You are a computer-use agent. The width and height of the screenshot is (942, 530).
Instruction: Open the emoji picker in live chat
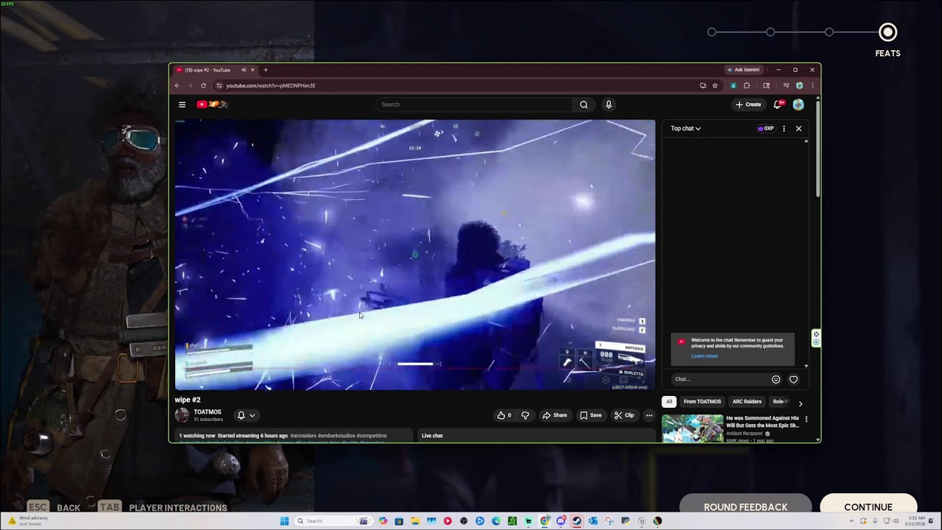pyautogui.click(x=776, y=379)
